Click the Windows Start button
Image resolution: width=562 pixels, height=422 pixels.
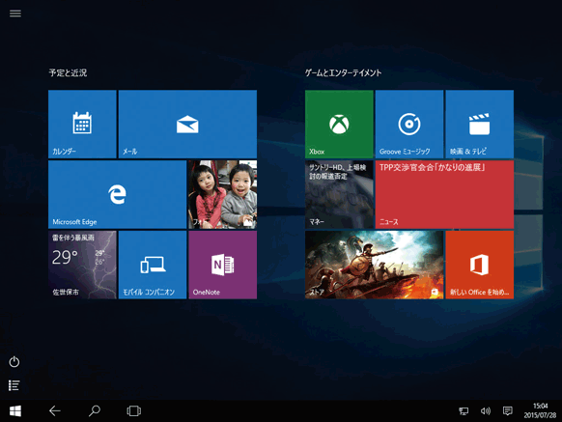click(x=15, y=410)
